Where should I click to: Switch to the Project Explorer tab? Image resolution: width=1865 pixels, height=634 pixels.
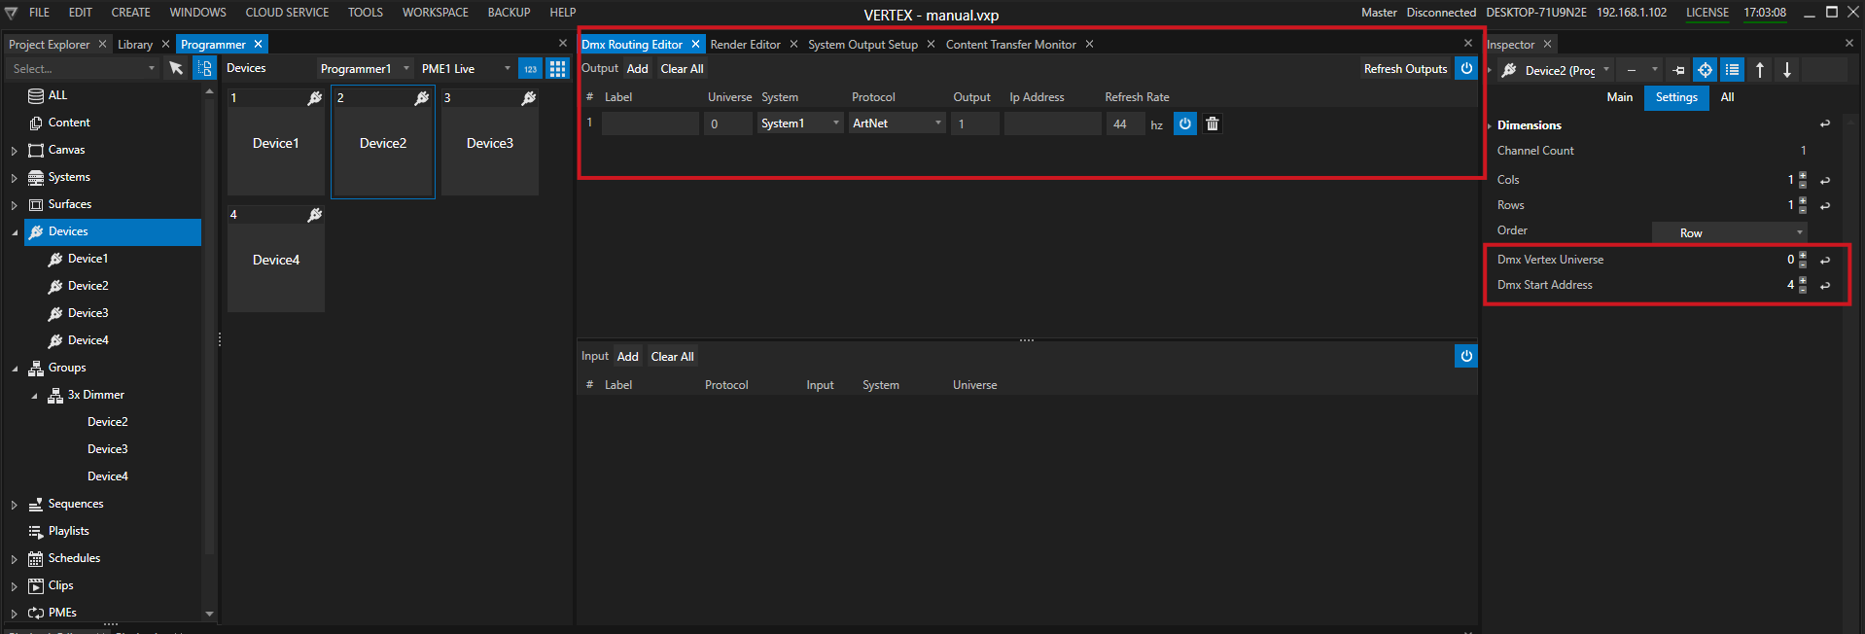coord(49,45)
